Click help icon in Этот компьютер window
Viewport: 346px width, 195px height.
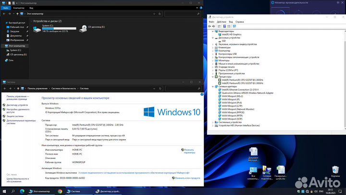(x=201, y=8)
